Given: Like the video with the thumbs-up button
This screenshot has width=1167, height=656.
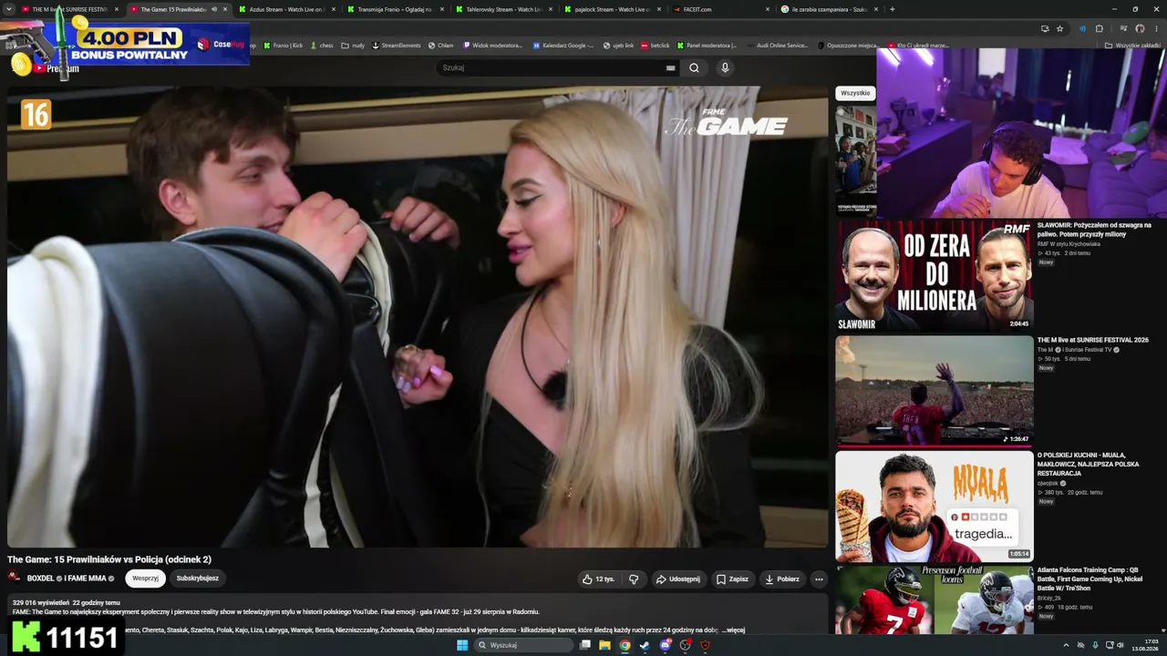Looking at the screenshot, I should [598, 579].
